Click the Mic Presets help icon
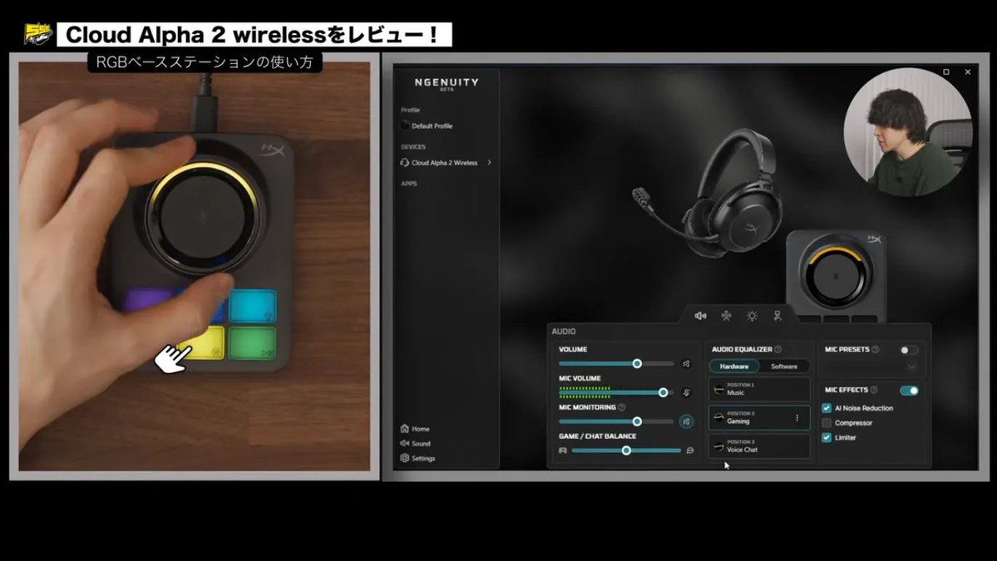This screenshot has height=561, width=997. [x=876, y=349]
